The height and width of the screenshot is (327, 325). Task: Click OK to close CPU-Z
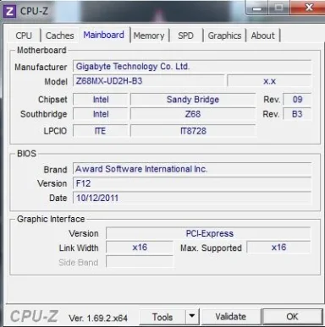(292, 317)
